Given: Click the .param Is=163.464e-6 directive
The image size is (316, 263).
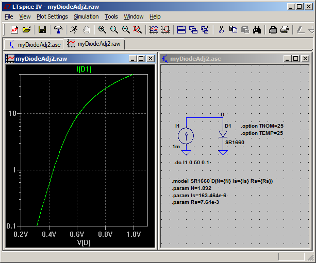Looking at the screenshot, I should tap(199, 196).
